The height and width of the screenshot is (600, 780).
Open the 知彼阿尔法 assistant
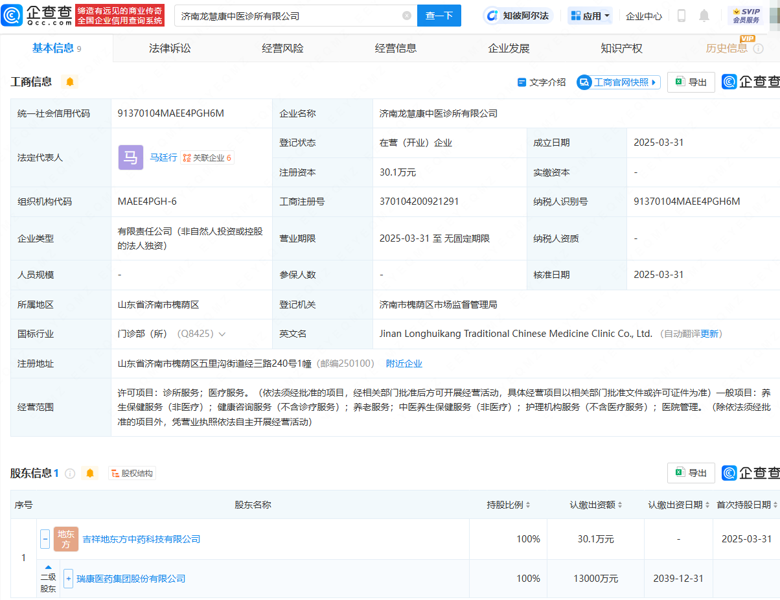(x=518, y=16)
